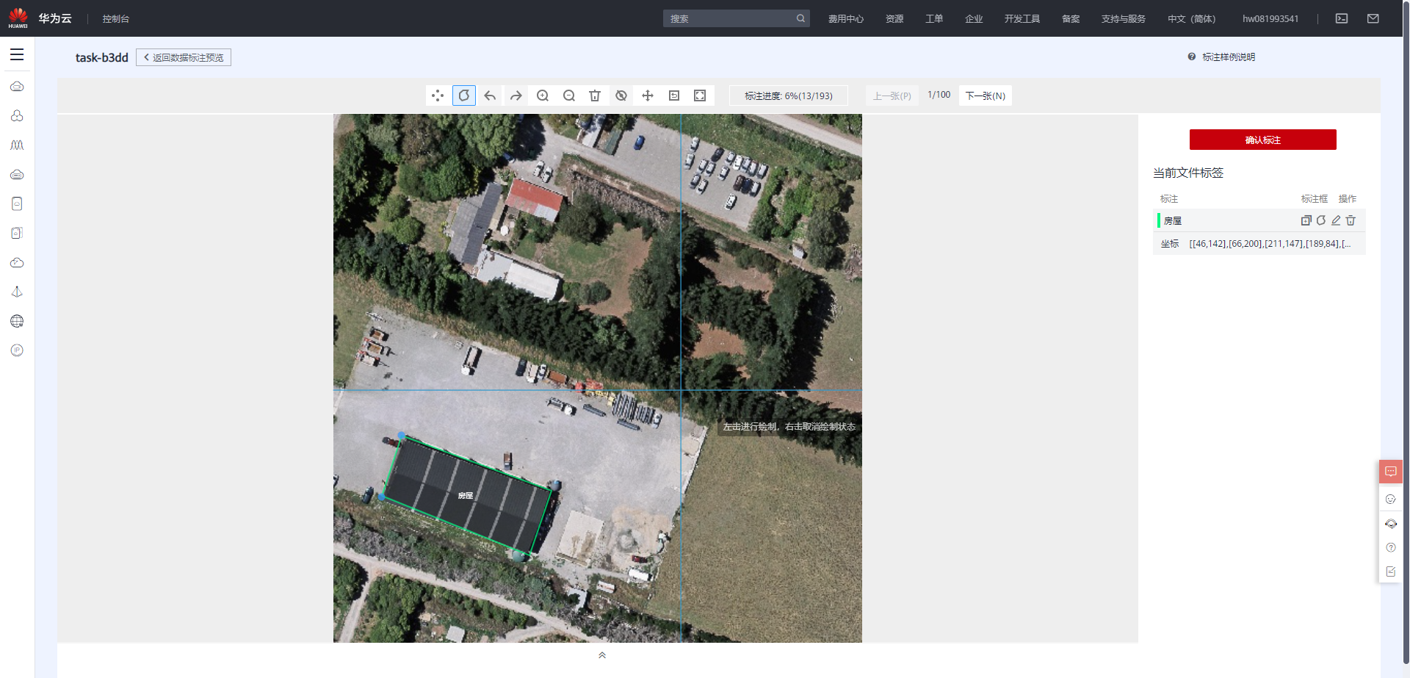Open 支持与服务 menu
Image resolution: width=1410 pixels, height=678 pixels.
pyautogui.click(x=1124, y=19)
